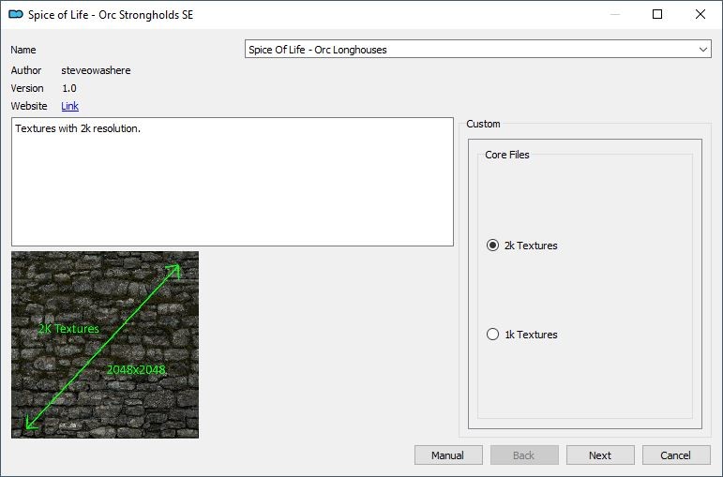Image resolution: width=723 pixels, height=477 pixels.
Task: Choose the 1k Textures radio option
Action: click(x=493, y=335)
